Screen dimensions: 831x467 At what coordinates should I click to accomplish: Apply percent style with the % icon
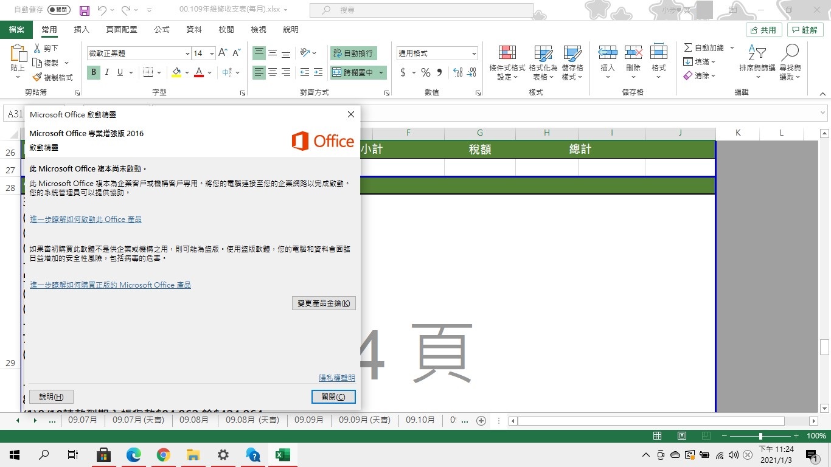click(x=425, y=72)
